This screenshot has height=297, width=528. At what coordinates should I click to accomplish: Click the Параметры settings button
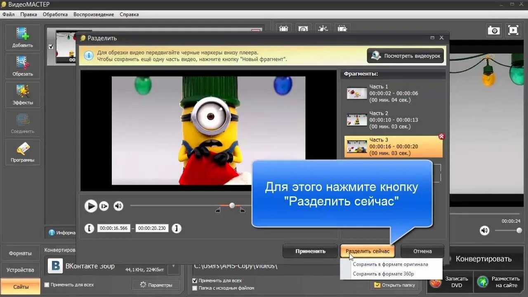[156, 285]
